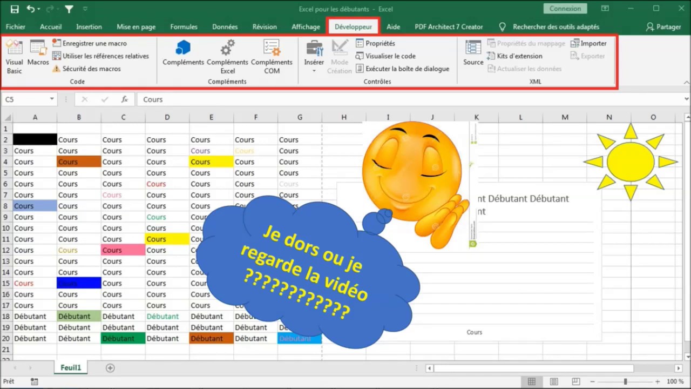This screenshot has width=691, height=389.
Task: Collapse the ribbon with the chevron
Action: click(x=687, y=83)
